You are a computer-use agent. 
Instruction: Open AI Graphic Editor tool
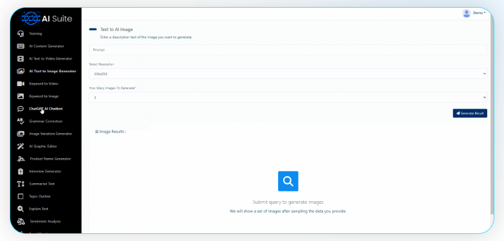[42, 147]
